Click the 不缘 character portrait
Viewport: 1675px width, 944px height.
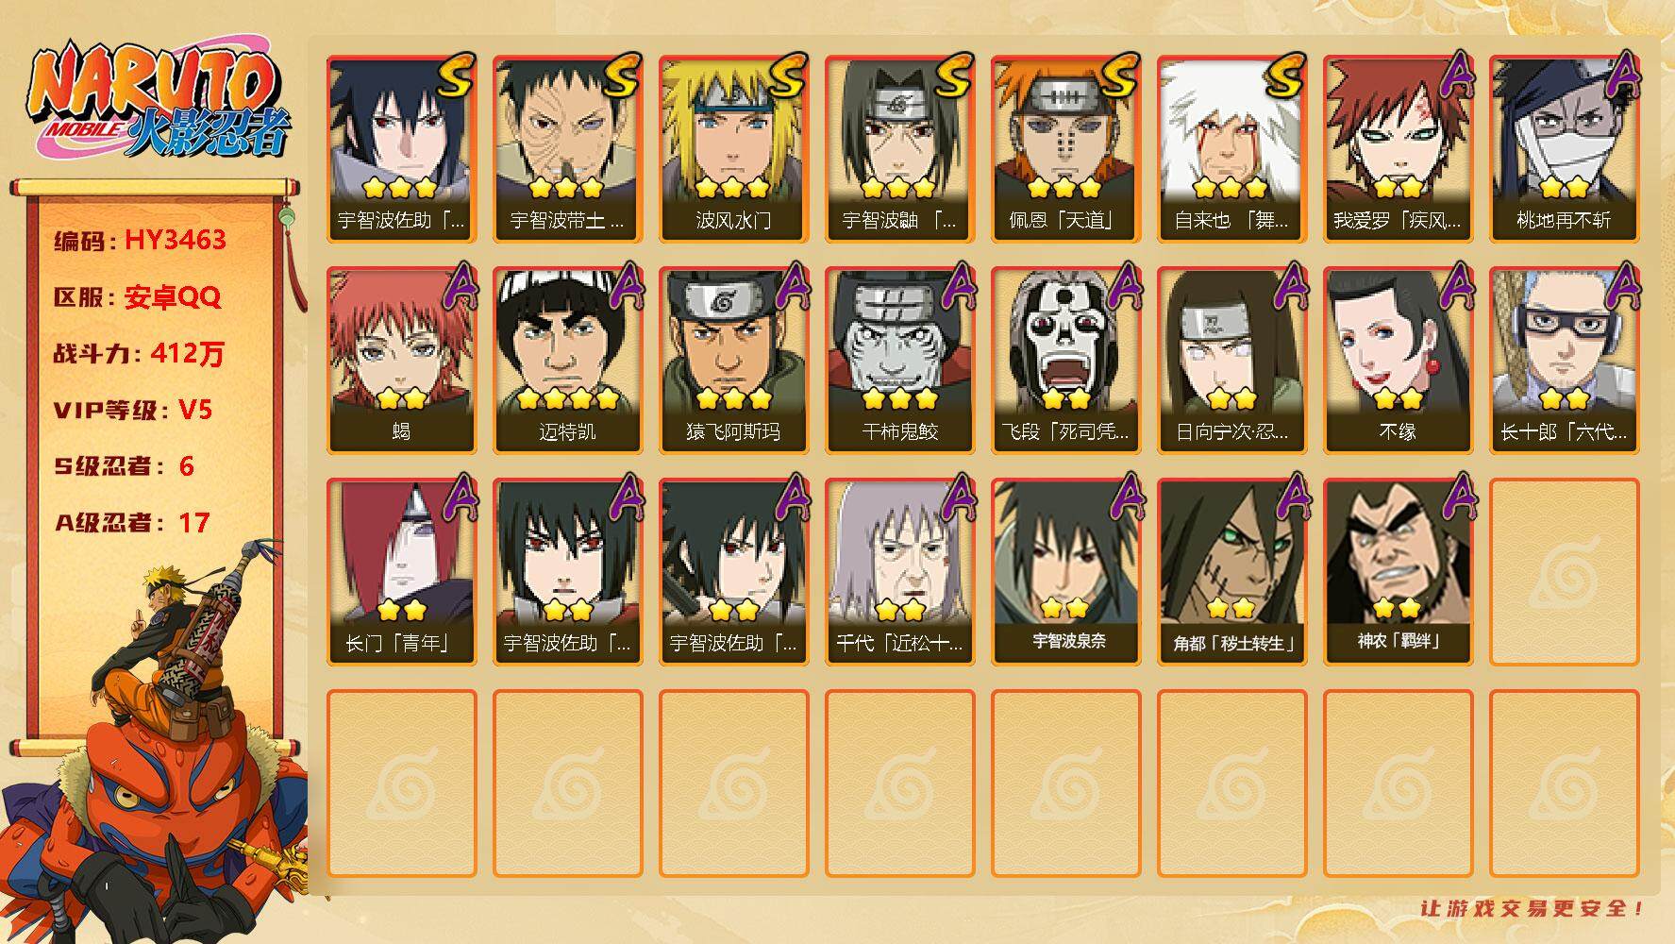(x=1398, y=360)
